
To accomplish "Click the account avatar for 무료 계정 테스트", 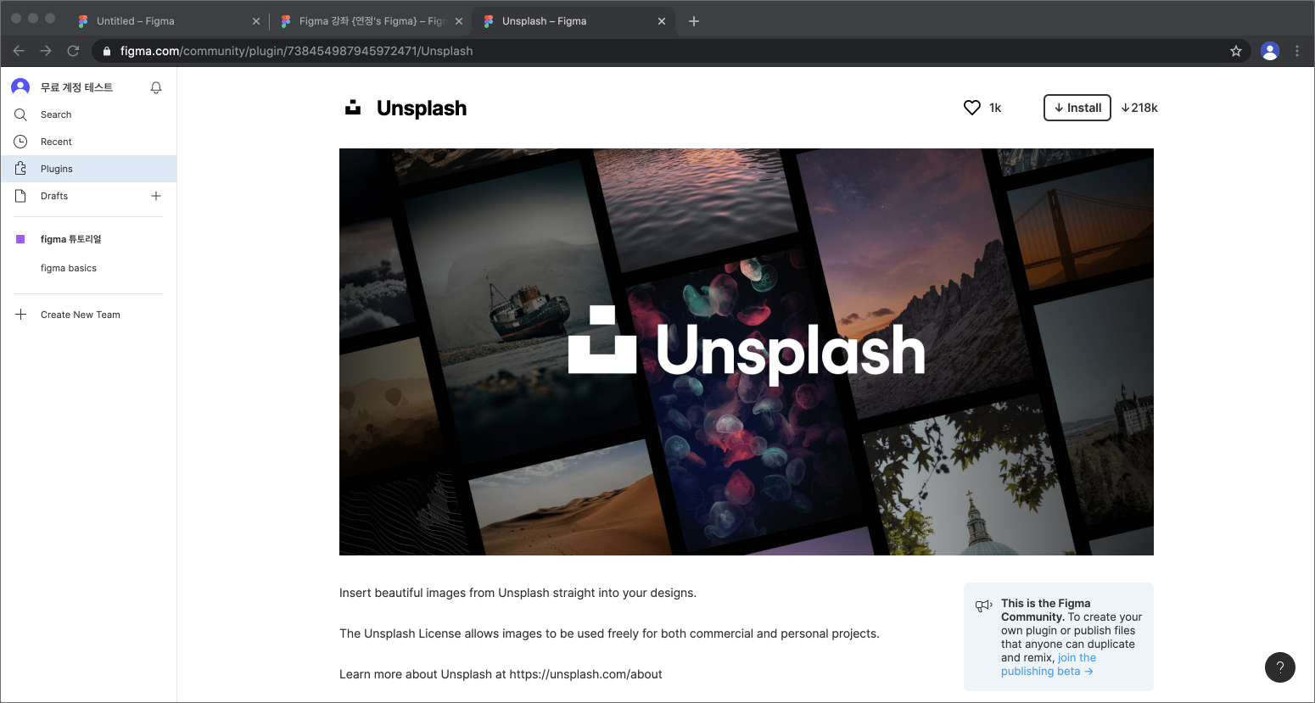I will point(20,86).
